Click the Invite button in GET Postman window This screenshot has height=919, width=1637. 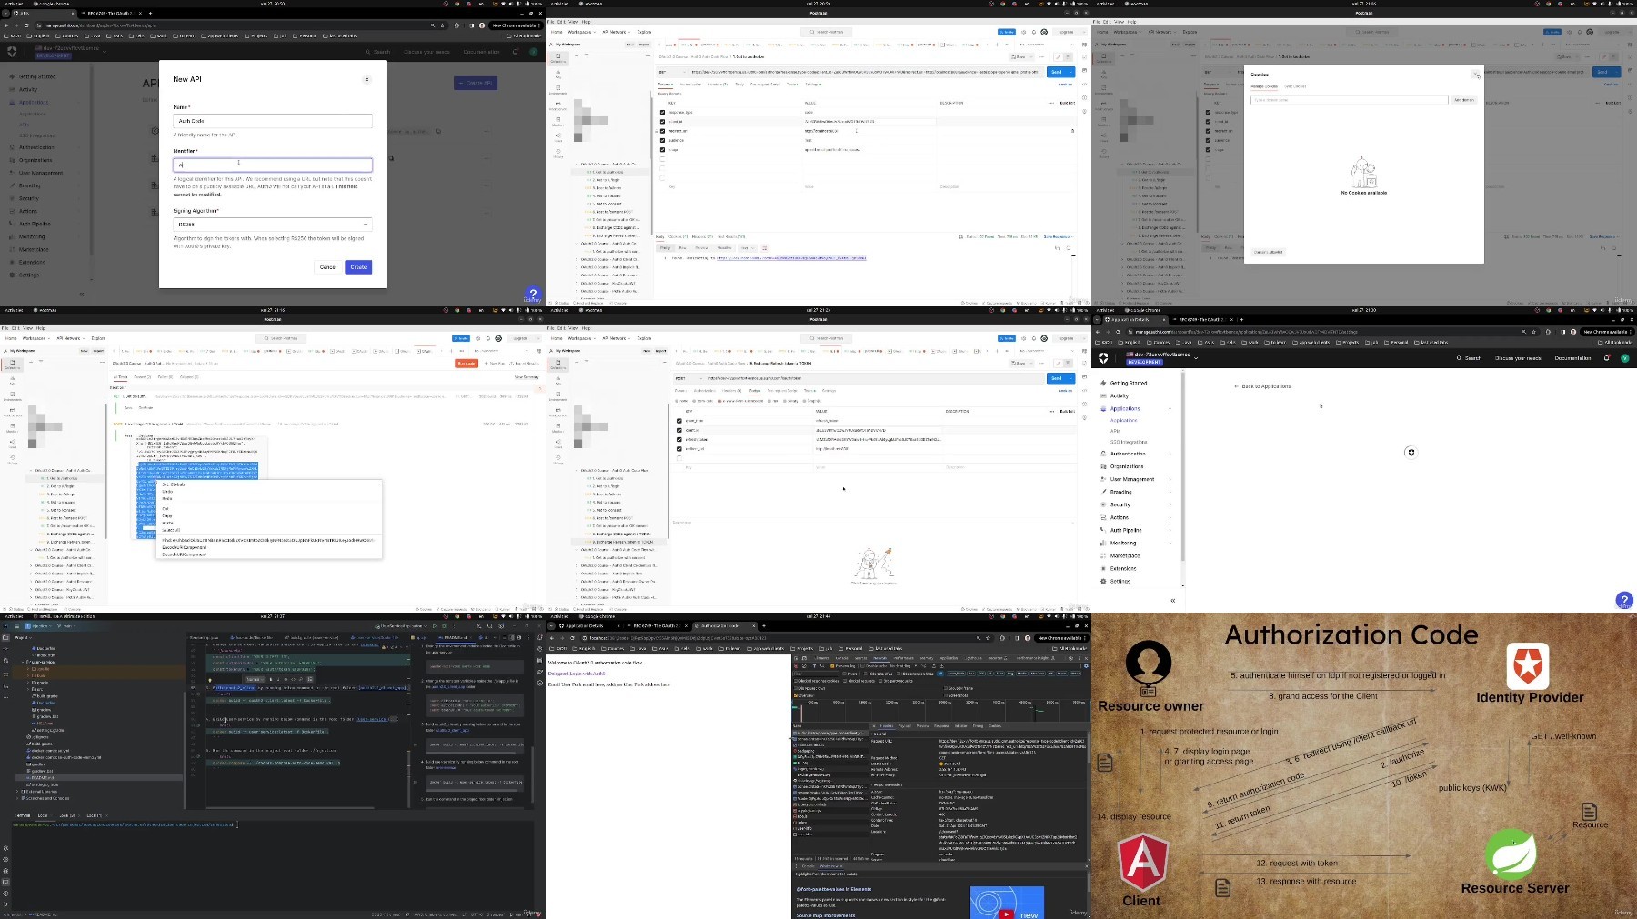click(x=1007, y=32)
